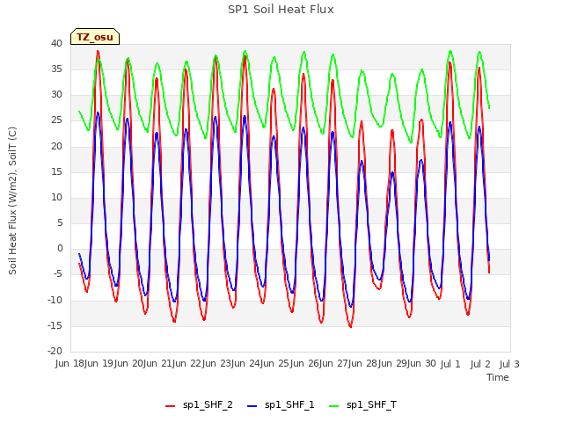Click the 35 y-axis tick label
This screenshot has height=422, width=563.
pos(56,69)
